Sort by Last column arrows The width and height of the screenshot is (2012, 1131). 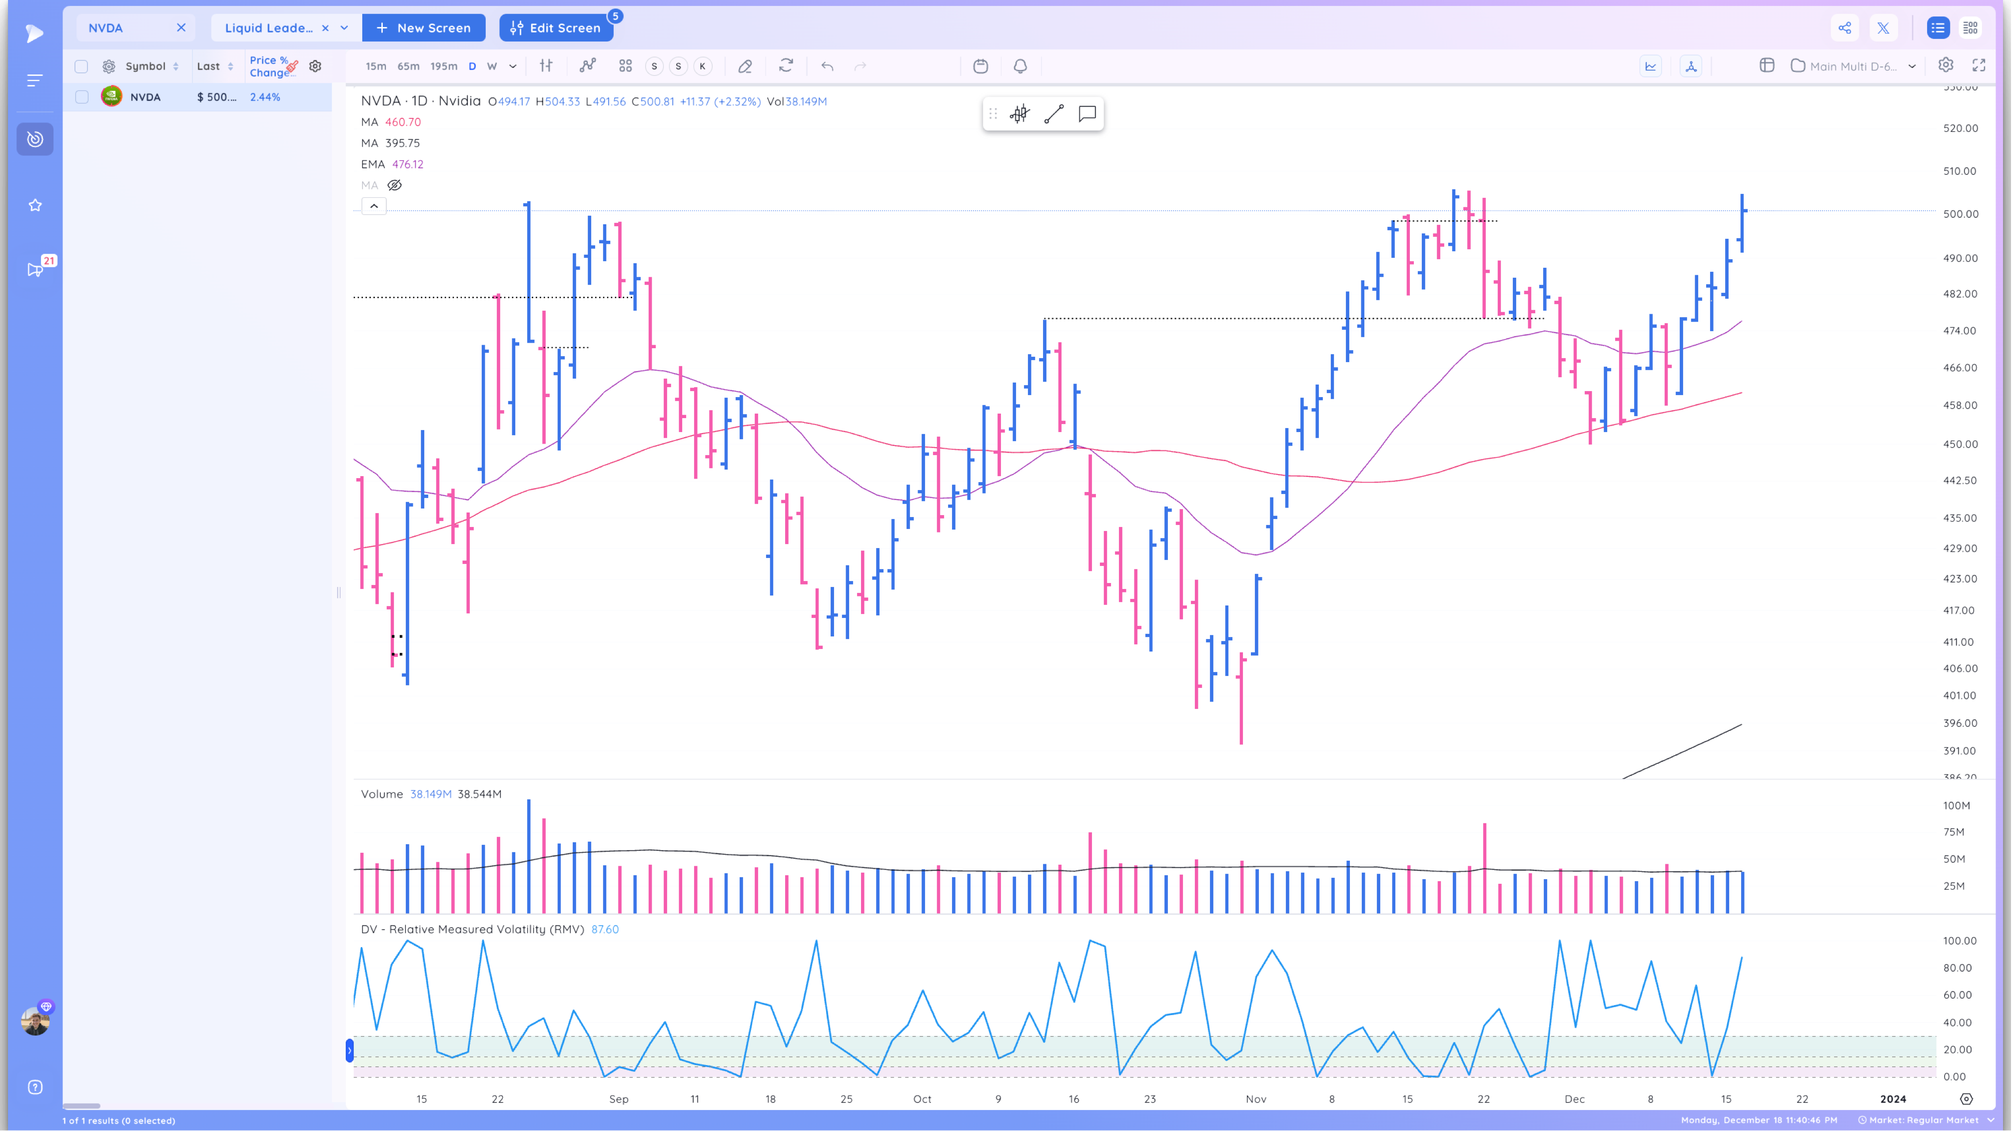[x=230, y=66]
